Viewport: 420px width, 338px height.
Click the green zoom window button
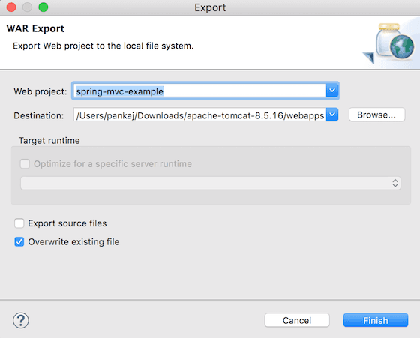click(x=43, y=7)
